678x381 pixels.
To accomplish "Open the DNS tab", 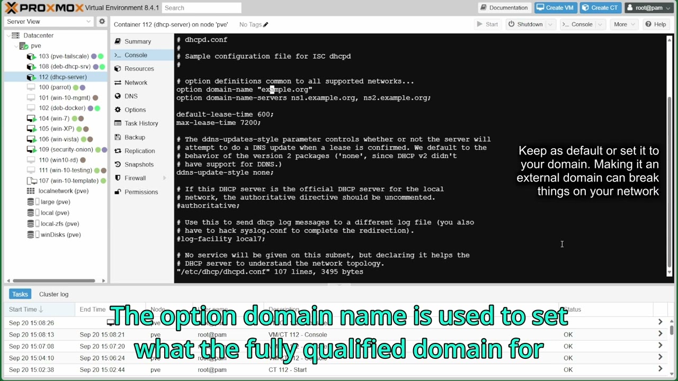I will click(x=131, y=96).
